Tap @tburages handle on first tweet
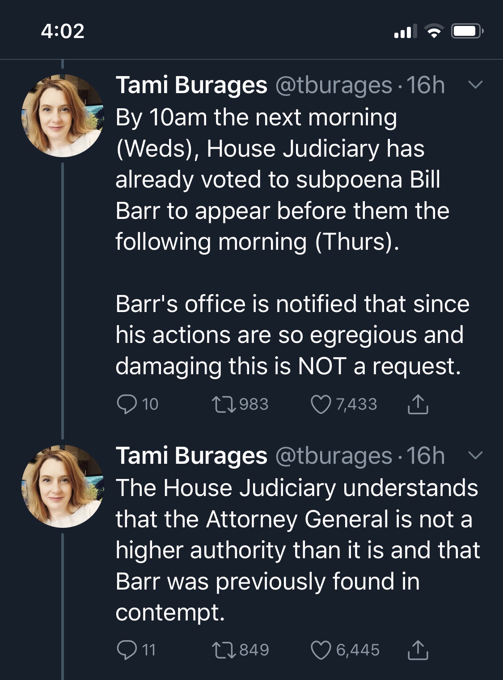Image resolution: width=503 pixels, height=680 pixels. 334,85
